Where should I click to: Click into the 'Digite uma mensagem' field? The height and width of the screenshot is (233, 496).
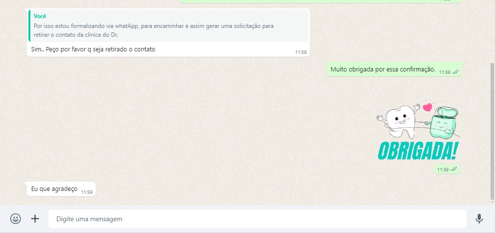click(x=257, y=219)
